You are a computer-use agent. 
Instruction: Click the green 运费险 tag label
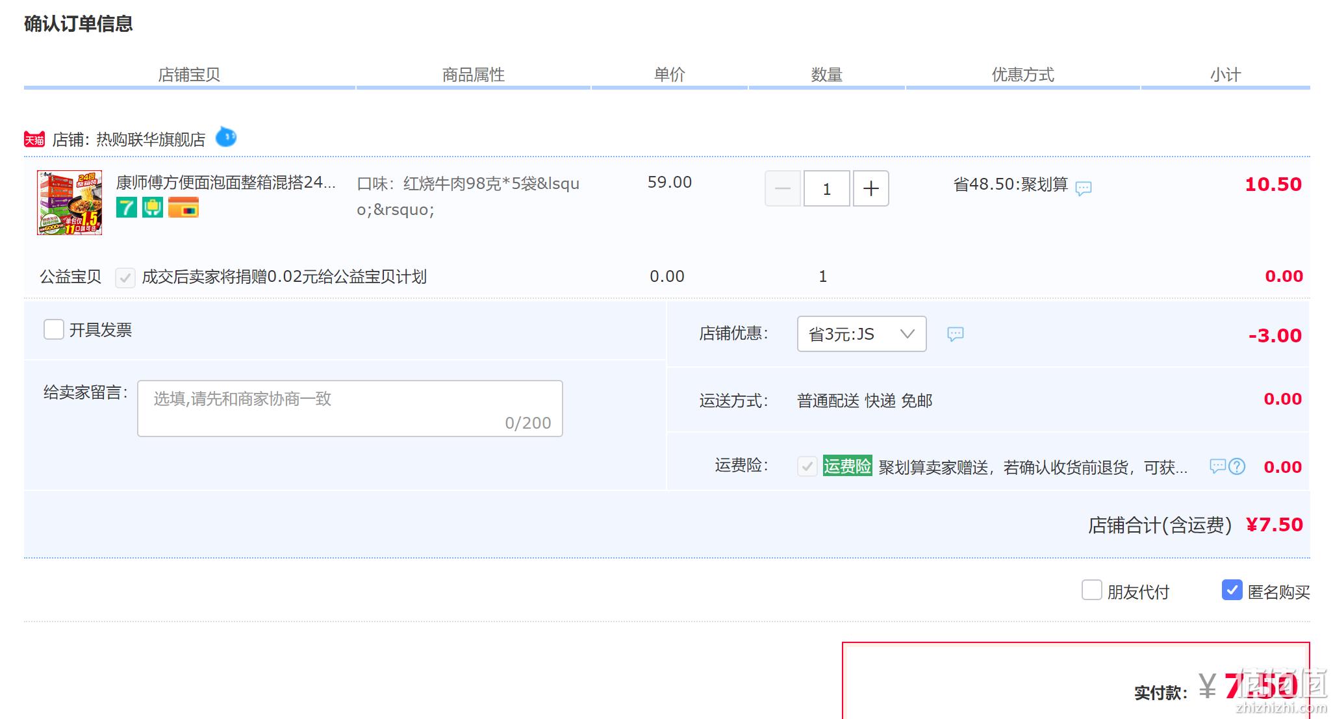click(847, 466)
